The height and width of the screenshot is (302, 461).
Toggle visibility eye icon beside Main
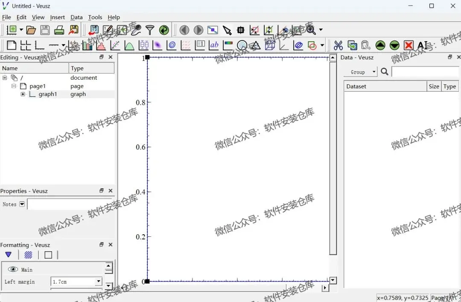(x=13, y=269)
